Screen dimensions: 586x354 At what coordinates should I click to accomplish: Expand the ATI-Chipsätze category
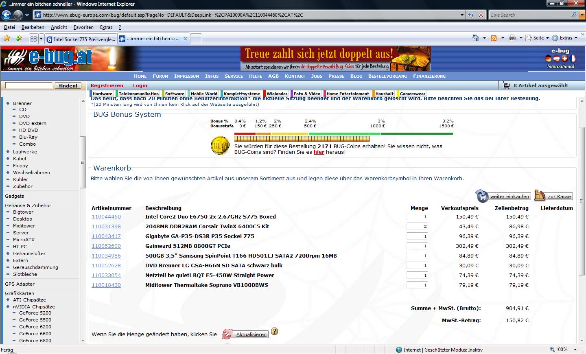(x=8, y=300)
